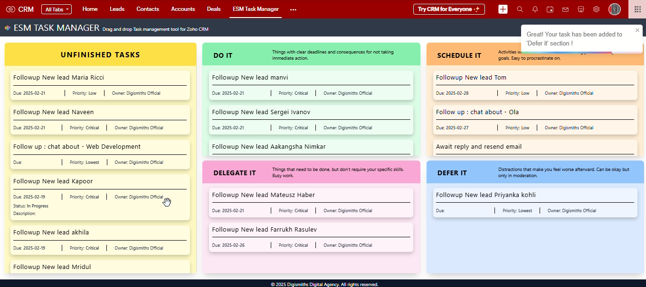Open the Accounts tab

point(183,9)
